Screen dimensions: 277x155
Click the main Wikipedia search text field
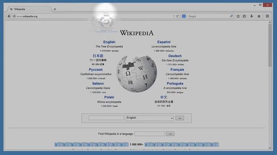coord(106,118)
